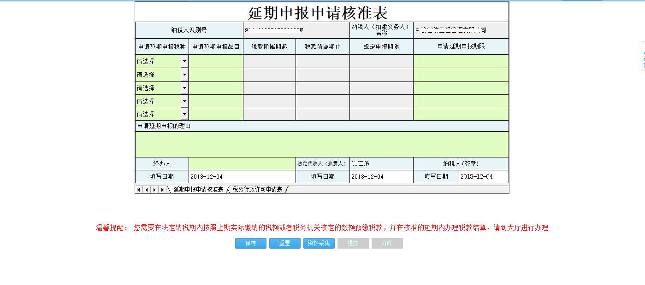
Task: Open the first 申请延期申报税种 dropdown
Action: click(183, 61)
